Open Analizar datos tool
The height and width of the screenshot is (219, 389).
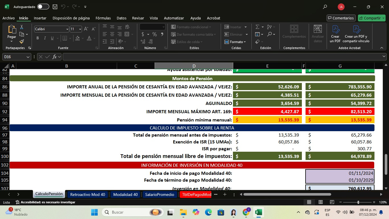(318, 34)
